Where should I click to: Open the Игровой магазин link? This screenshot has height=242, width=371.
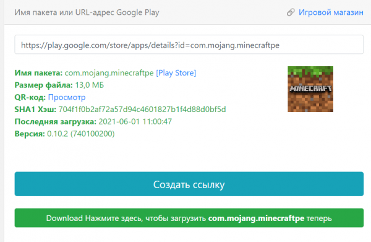click(x=331, y=12)
